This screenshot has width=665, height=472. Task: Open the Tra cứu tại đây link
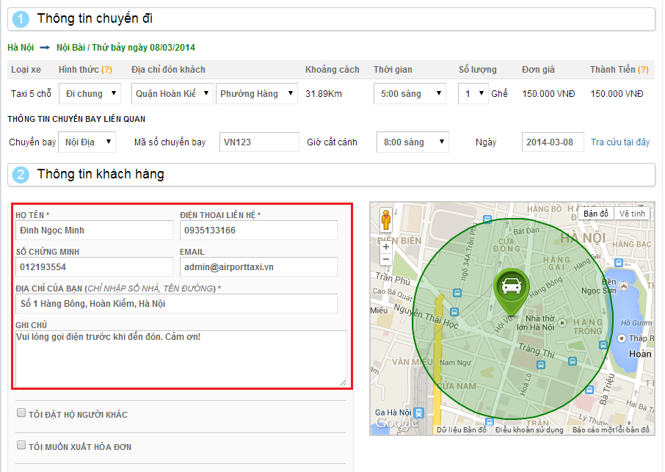(620, 142)
